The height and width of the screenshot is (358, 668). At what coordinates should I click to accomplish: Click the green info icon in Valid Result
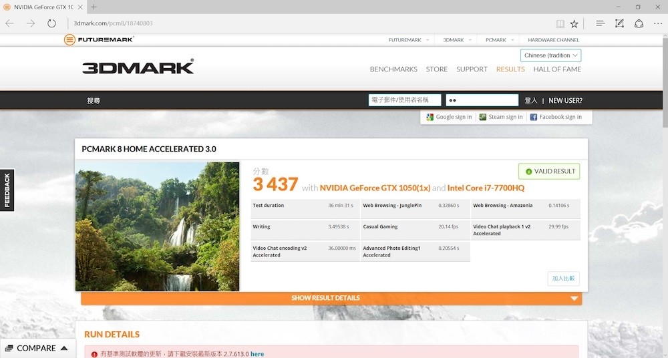click(528, 172)
